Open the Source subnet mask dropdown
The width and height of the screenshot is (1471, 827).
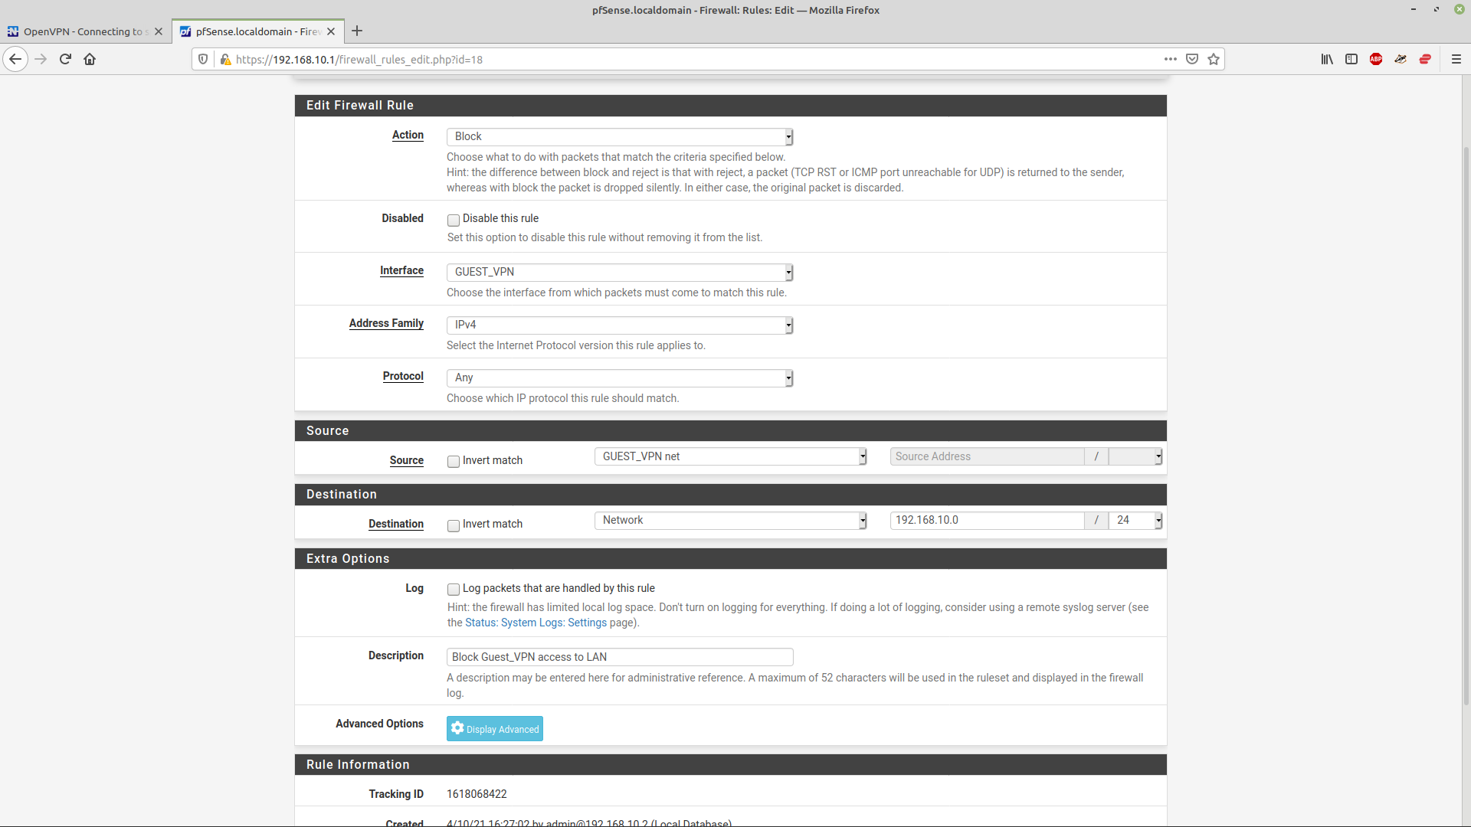[x=1135, y=456]
